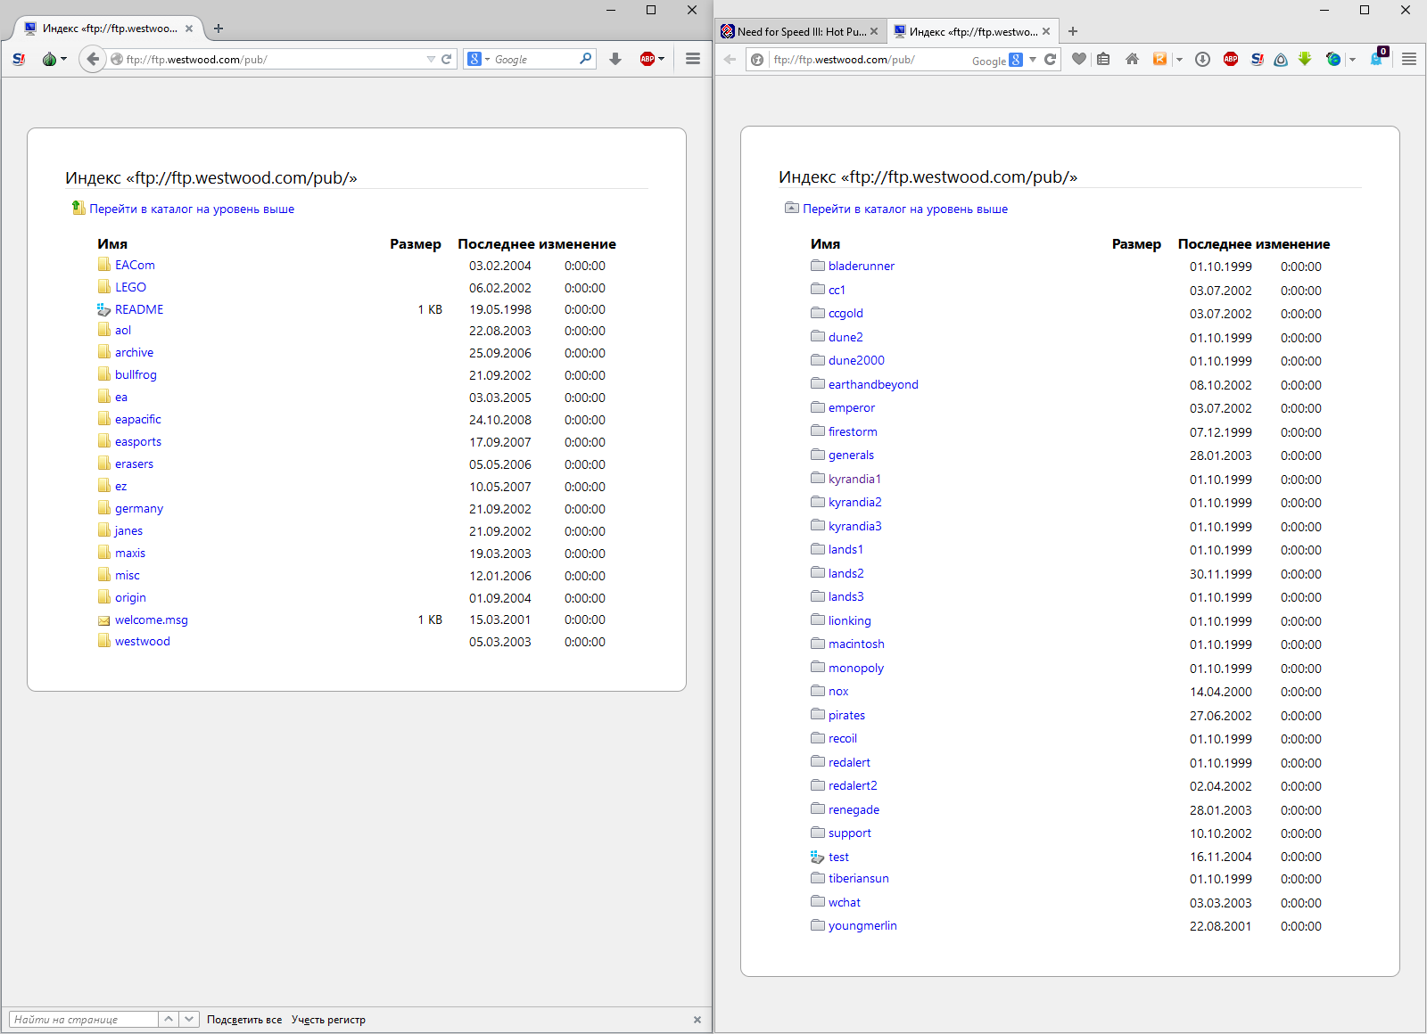
Task: Select the Индекс ftp tab in left browser
Action: pos(109,29)
